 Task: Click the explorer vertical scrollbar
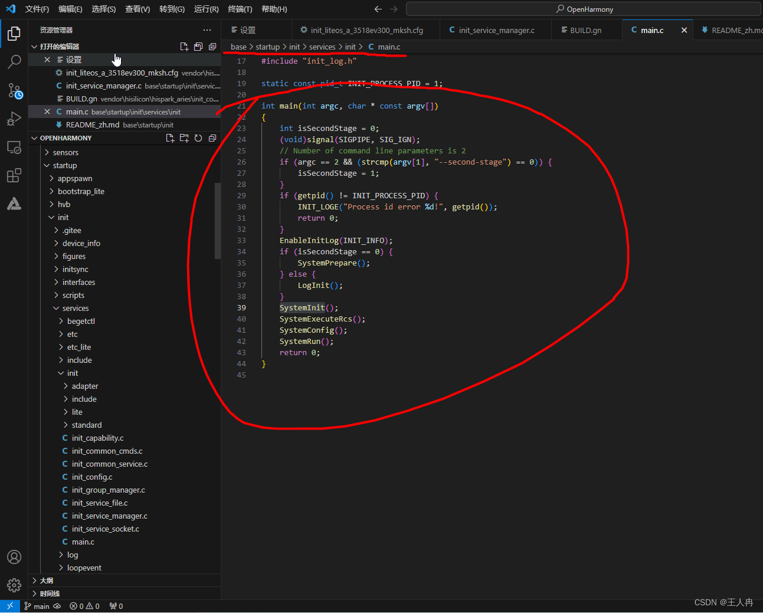coord(218,221)
